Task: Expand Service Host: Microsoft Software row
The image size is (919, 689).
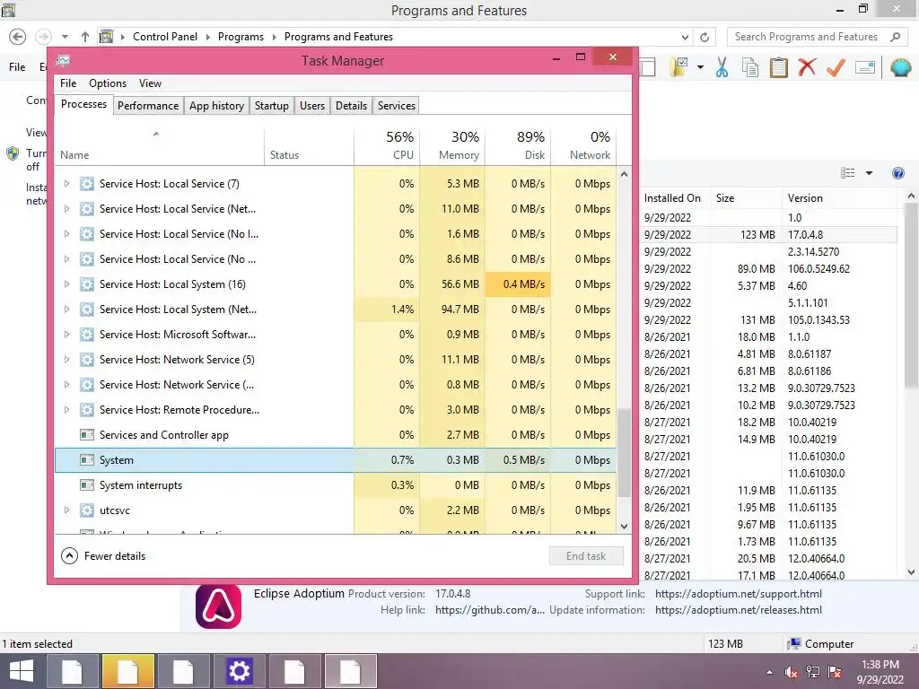Action: click(66, 335)
